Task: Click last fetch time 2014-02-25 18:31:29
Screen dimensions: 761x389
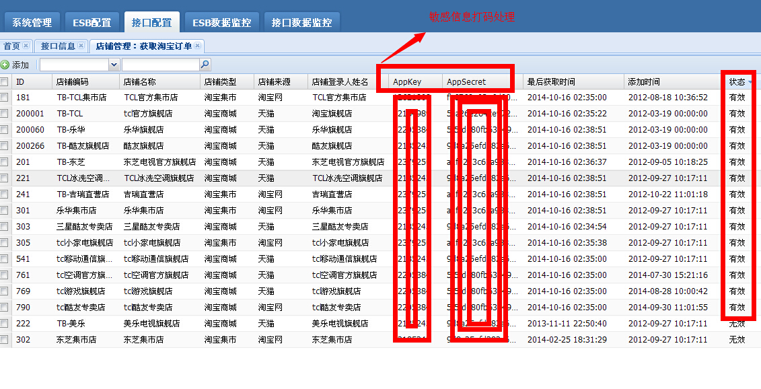Action: (x=567, y=339)
